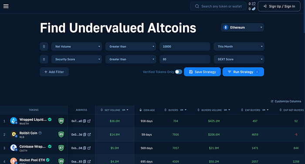Click Rollbit Coin buyers count 7916
Screen dimensions: 305x164
pos(176,134)
